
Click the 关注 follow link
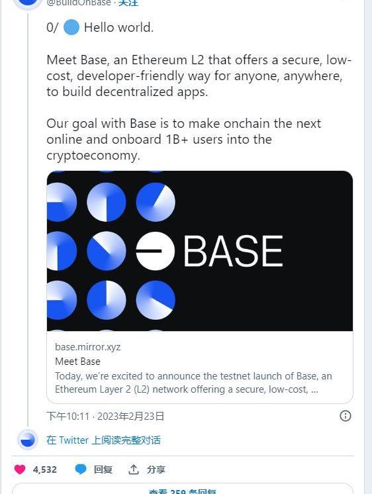(128, 3)
